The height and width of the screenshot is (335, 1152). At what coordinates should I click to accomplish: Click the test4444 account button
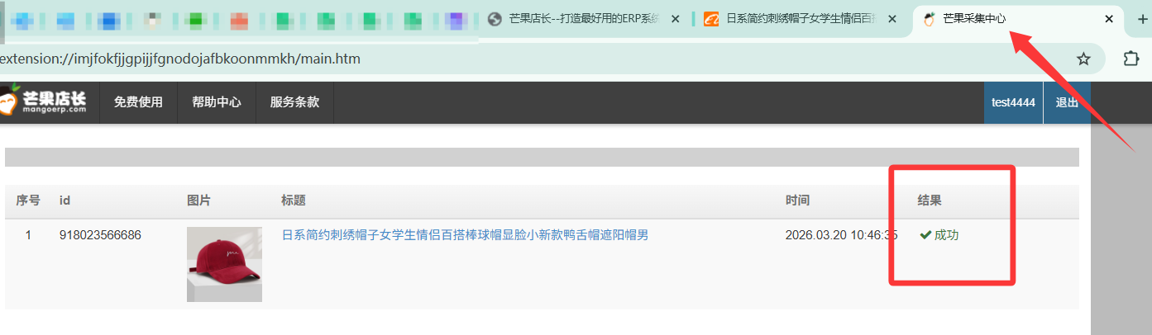[1013, 102]
